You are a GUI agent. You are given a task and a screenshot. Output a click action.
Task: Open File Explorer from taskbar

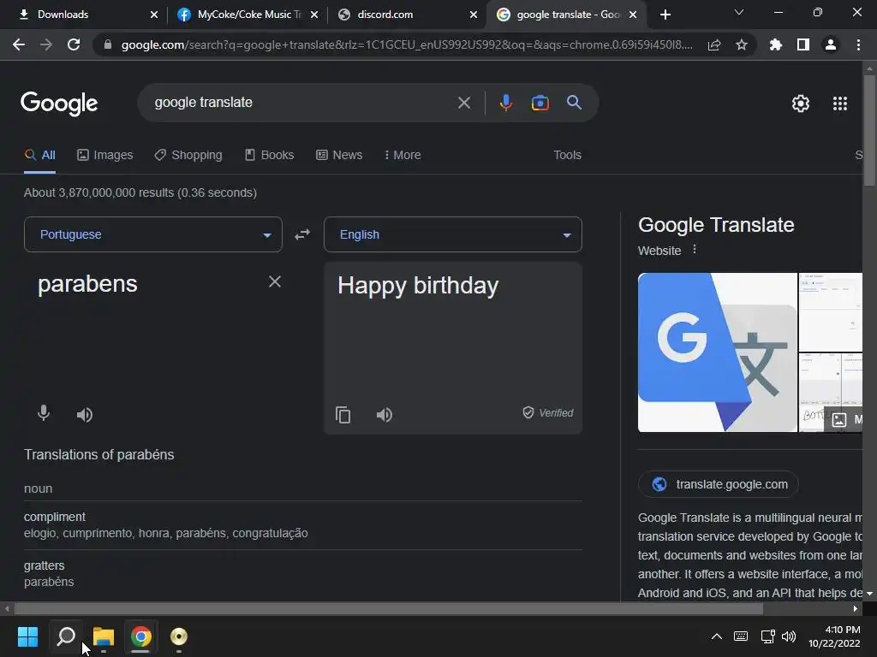104,636
